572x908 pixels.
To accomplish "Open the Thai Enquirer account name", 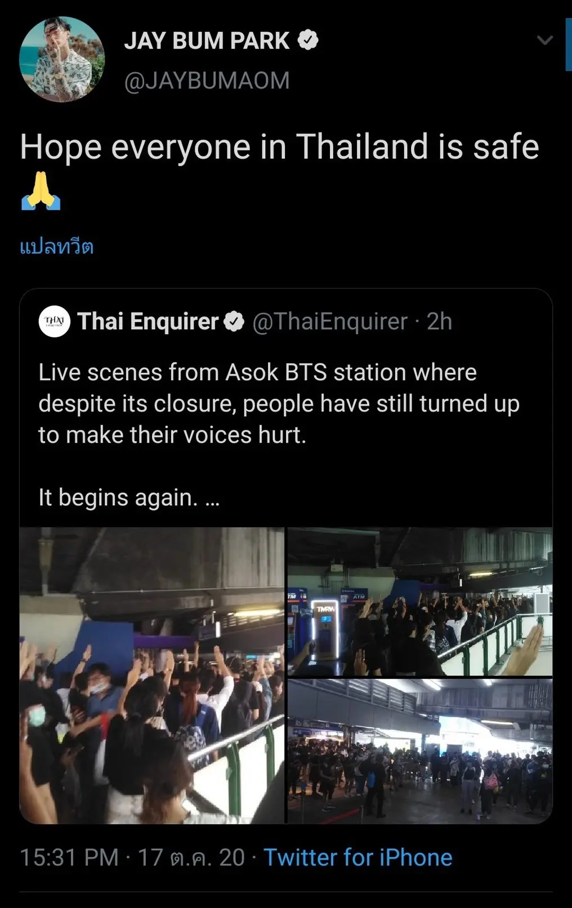I will click(x=148, y=322).
